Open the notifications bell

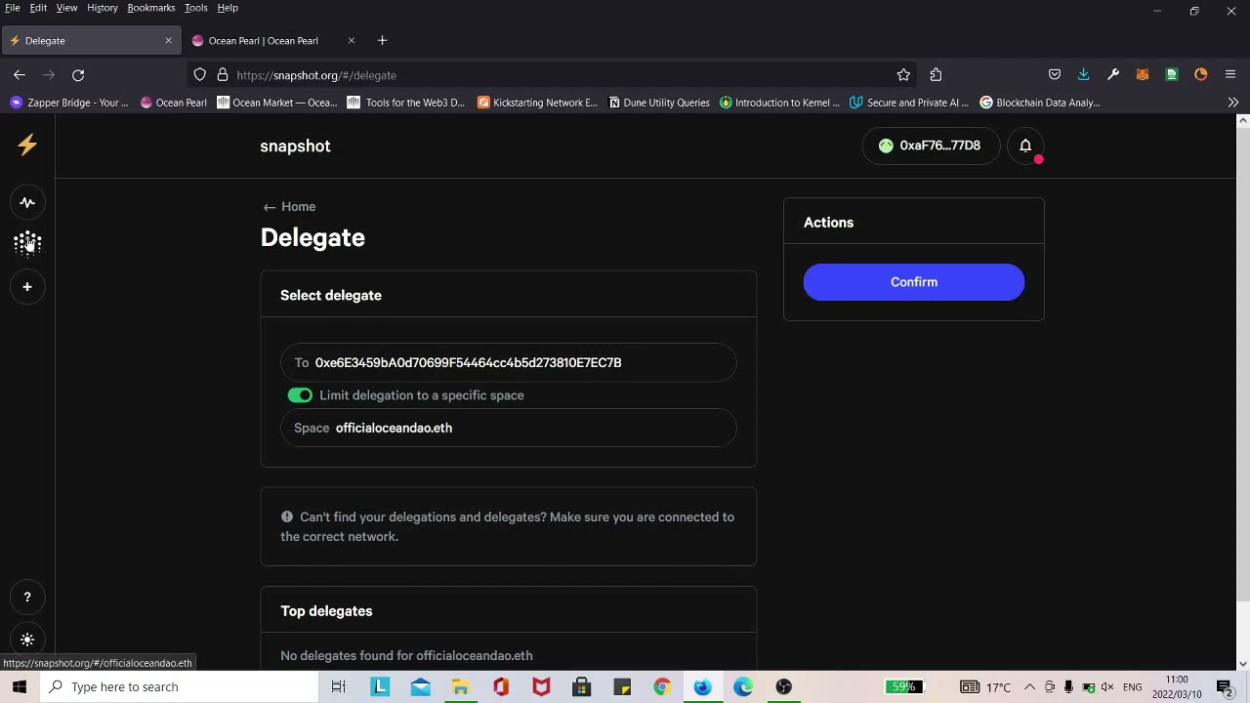(x=1025, y=145)
